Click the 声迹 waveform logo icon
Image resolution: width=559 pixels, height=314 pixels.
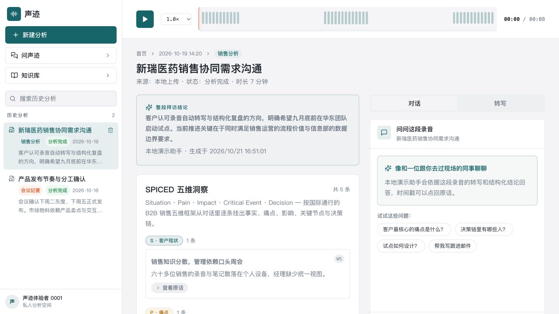(14, 14)
